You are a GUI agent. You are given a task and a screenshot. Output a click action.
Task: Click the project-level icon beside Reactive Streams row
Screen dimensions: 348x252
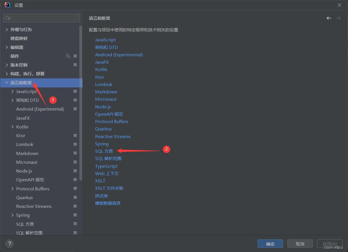tap(75, 206)
